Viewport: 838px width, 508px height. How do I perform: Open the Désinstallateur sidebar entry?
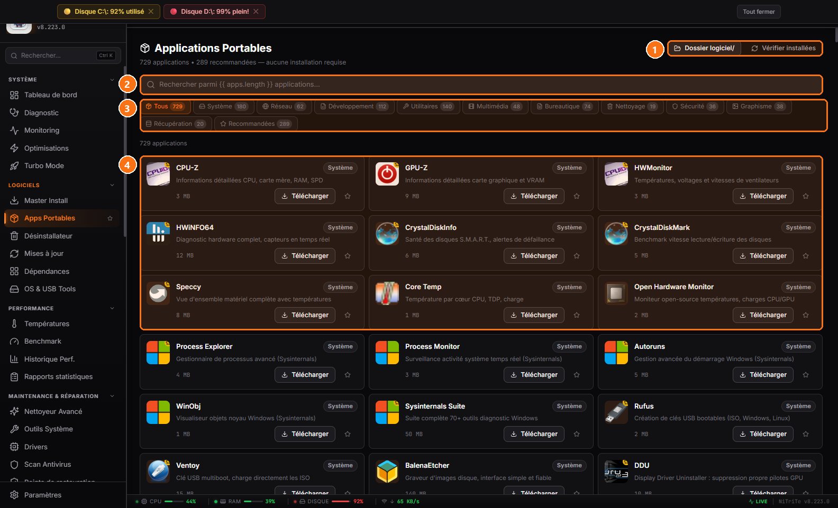tap(62, 236)
